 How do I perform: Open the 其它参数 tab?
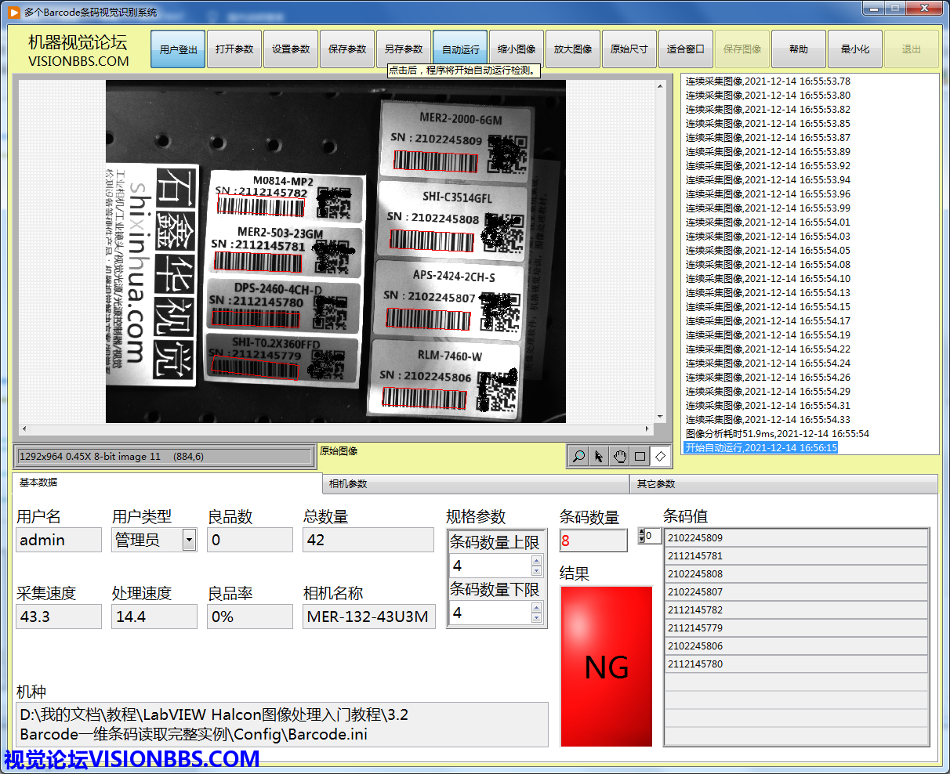tap(655, 484)
